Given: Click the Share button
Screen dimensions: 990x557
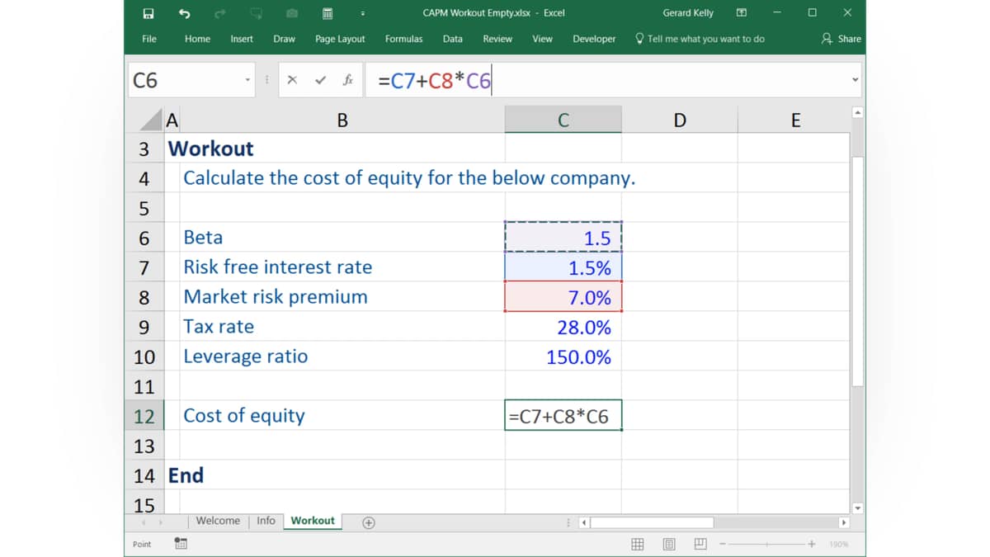Looking at the screenshot, I should pyautogui.click(x=841, y=39).
